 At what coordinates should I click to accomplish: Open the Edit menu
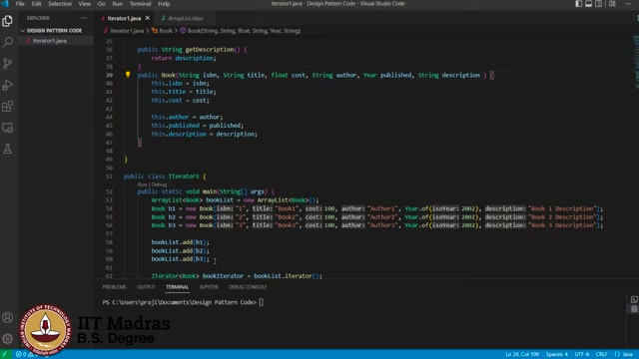(x=36, y=4)
